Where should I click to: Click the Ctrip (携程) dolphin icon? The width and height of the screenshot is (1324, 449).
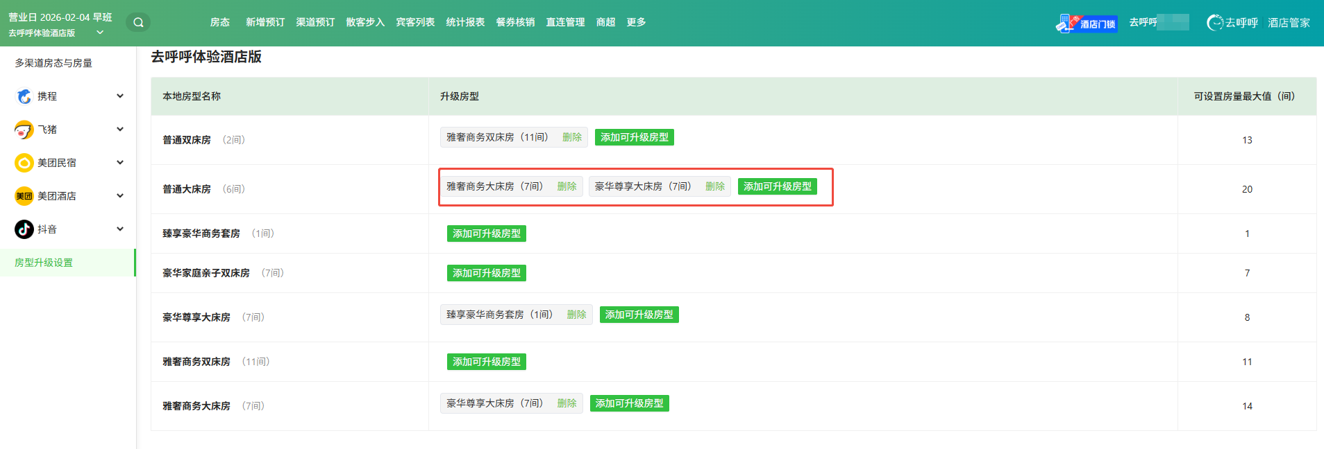[x=24, y=96]
